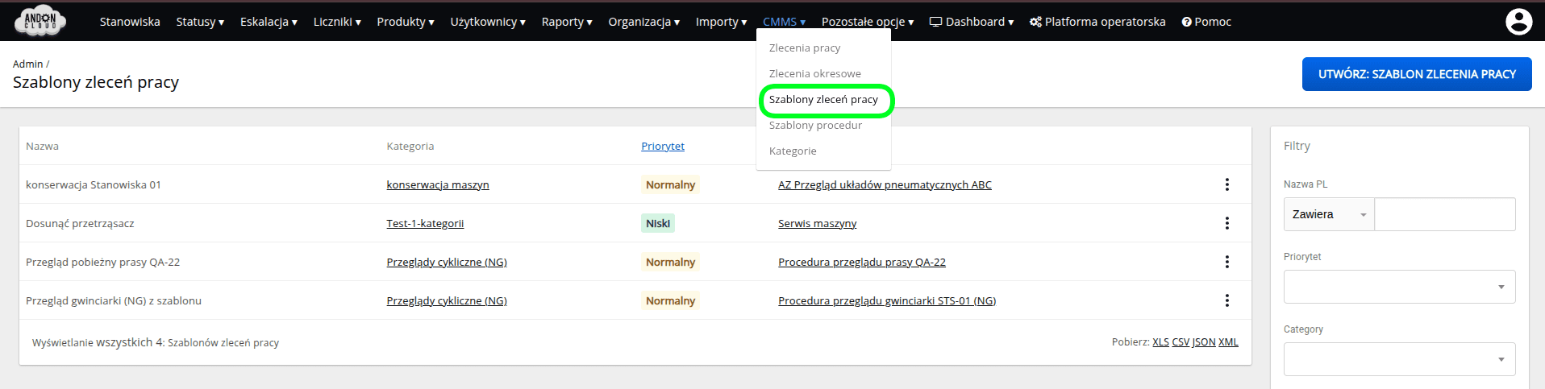1545x389 pixels.
Task: Expand the Dashboard menu
Action: (x=972, y=22)
